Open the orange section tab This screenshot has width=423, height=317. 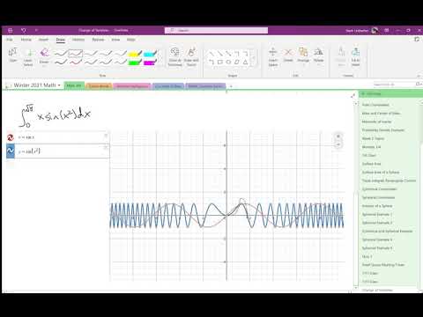[100, 85]
